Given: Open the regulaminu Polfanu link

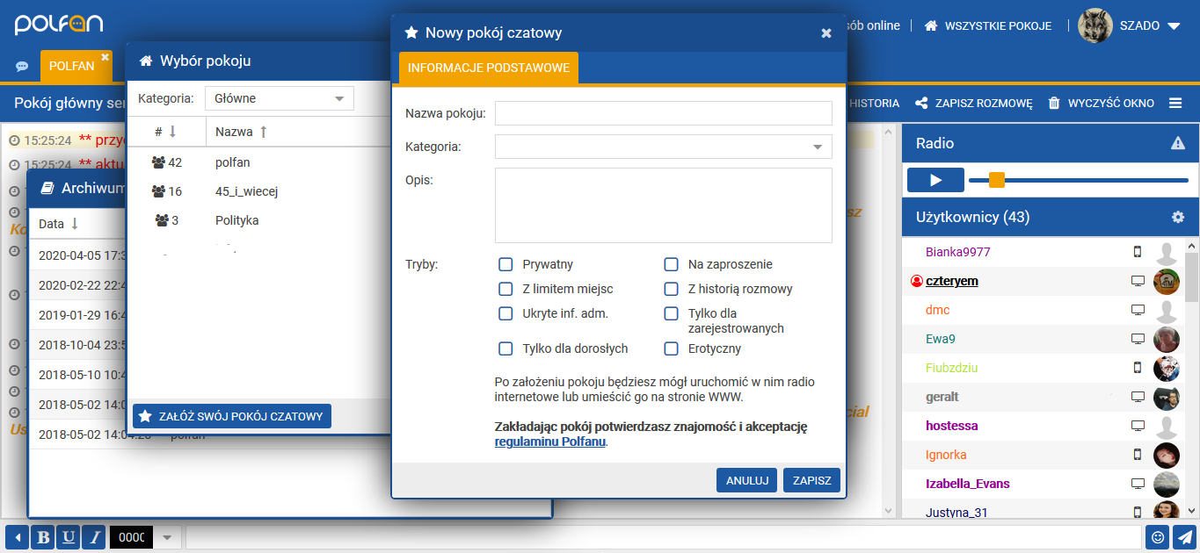Looking at the screenshot, I should tap(550, 442).
